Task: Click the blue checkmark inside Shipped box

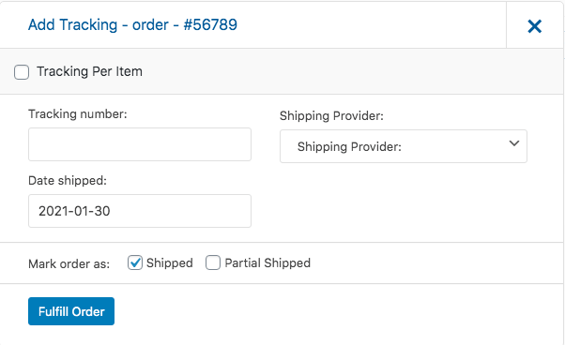Action: (135, 262)
